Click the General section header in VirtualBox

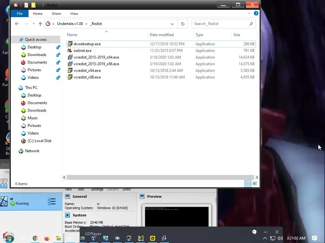[x=80, y=196]
